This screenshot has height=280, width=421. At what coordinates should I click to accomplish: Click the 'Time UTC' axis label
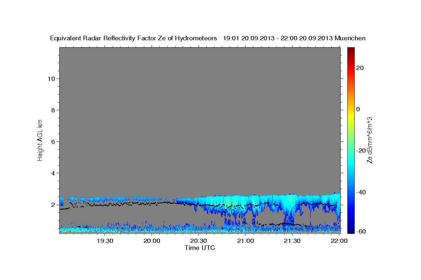(200, 248)
